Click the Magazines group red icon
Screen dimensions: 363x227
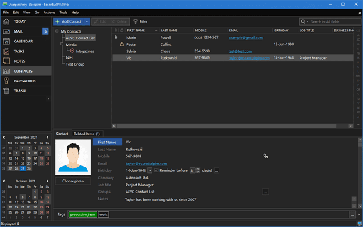[73, 51]
